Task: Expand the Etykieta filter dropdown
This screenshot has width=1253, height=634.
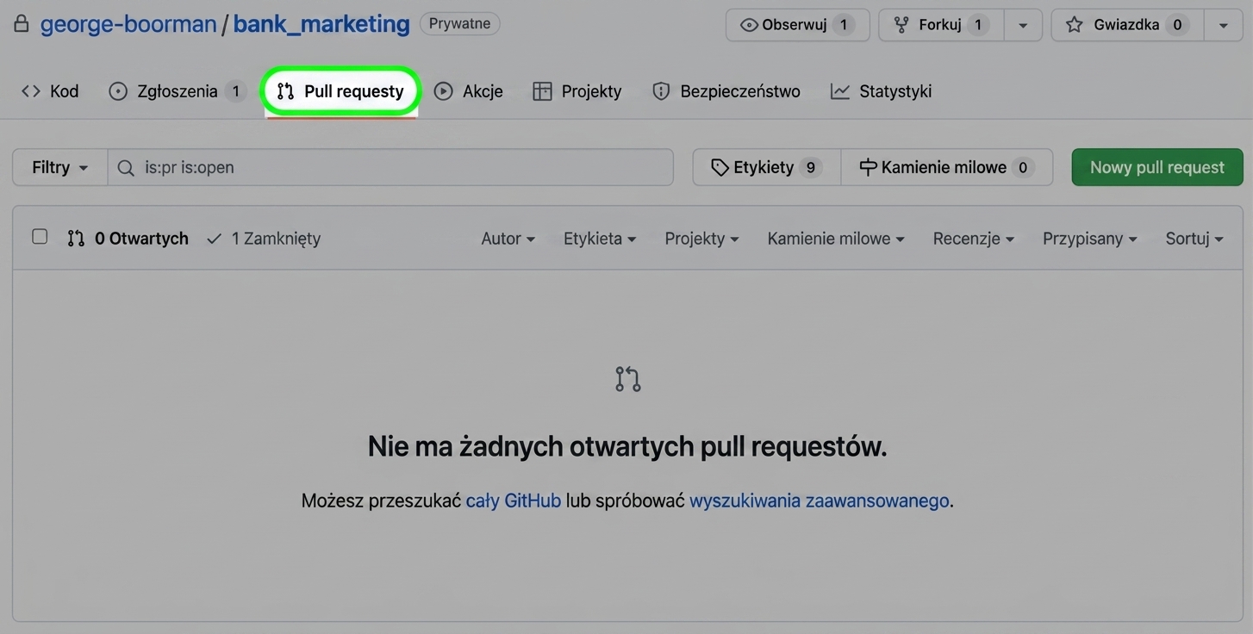Action: tap(600, 239)
